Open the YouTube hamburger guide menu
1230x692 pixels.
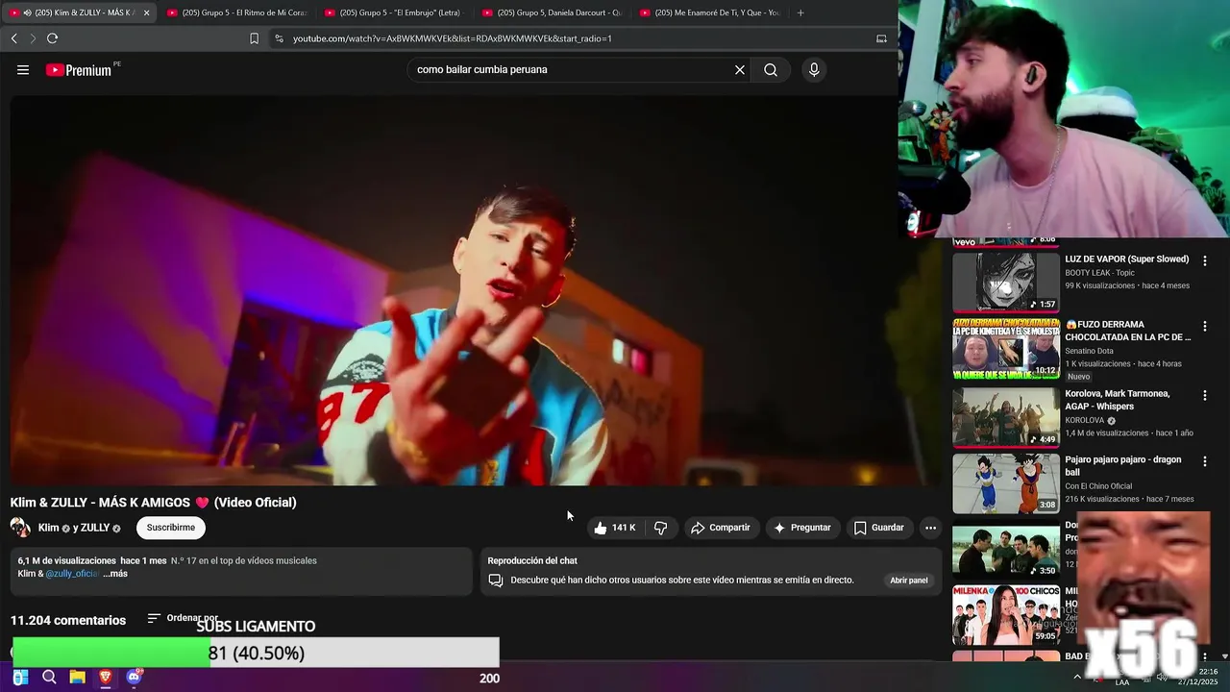pyautogui.click(x=23, y=69)
